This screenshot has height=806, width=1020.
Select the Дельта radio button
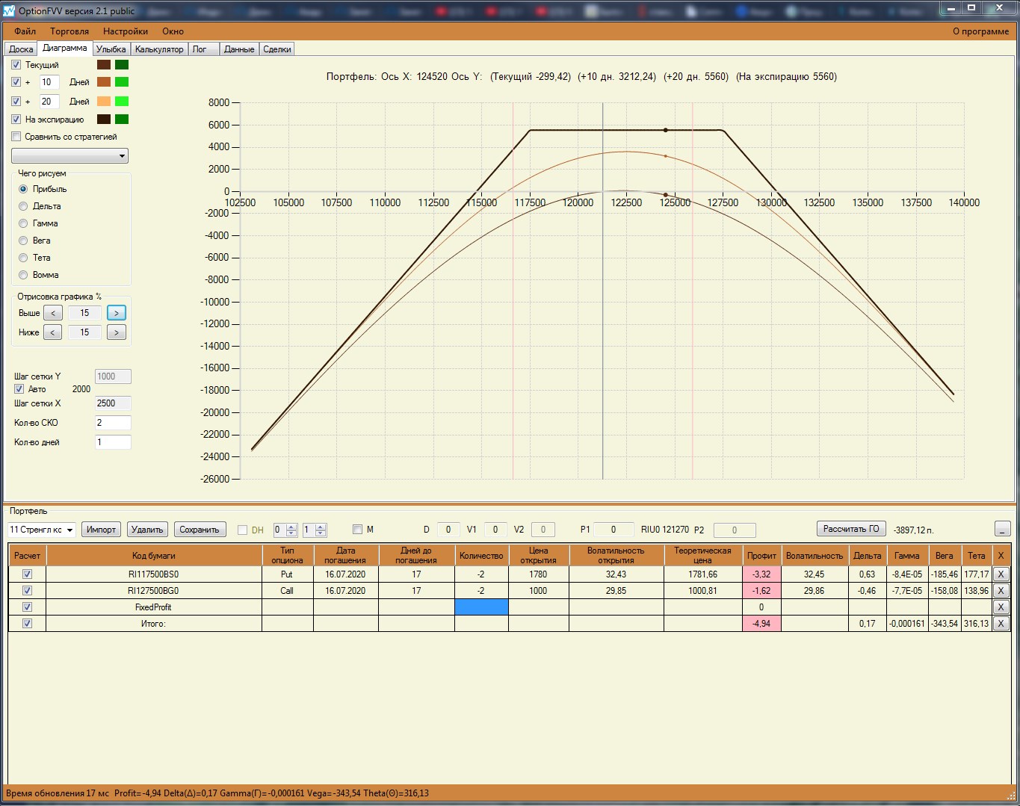(x=23, y=206)
